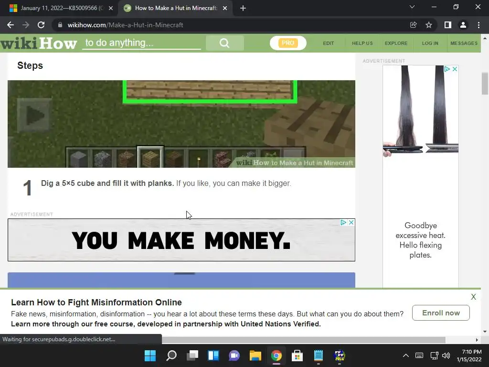The image size is (489, 367).
Task: Open AdChoices on the sidebar ad
Action: pos(447,69)
